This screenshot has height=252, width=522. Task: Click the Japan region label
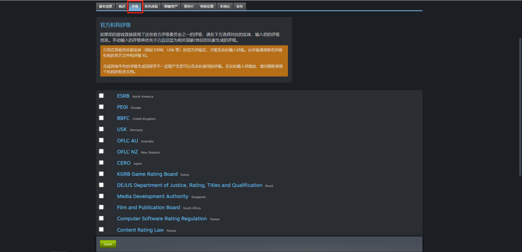tap(137, 164)
